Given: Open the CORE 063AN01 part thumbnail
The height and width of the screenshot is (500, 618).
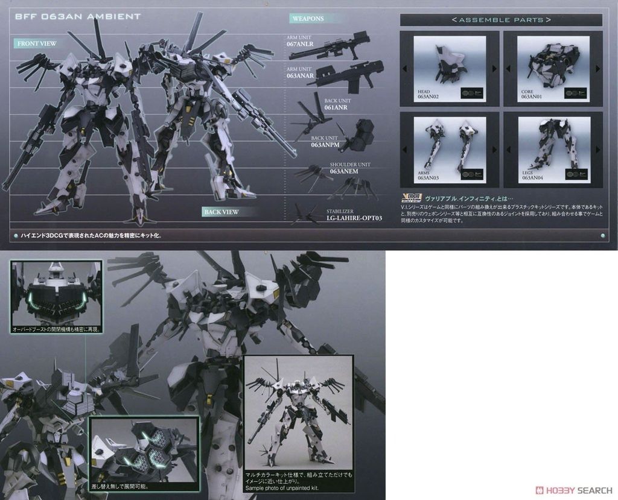Looking at the screenshot, I should click(x=553, y=69).
